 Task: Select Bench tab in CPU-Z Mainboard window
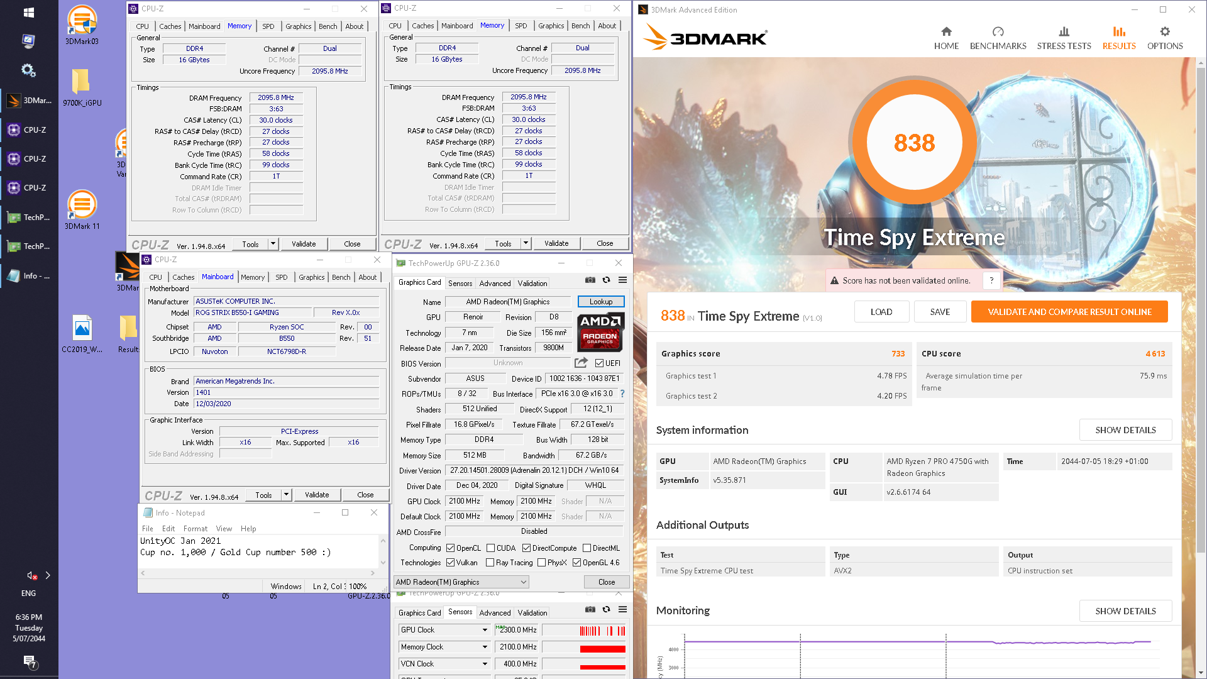pos(341,277)
